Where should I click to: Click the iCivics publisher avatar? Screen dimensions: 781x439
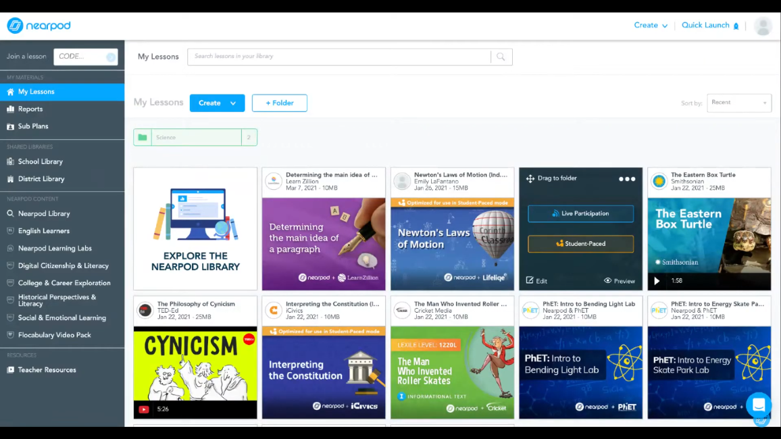tap(274, 310)
